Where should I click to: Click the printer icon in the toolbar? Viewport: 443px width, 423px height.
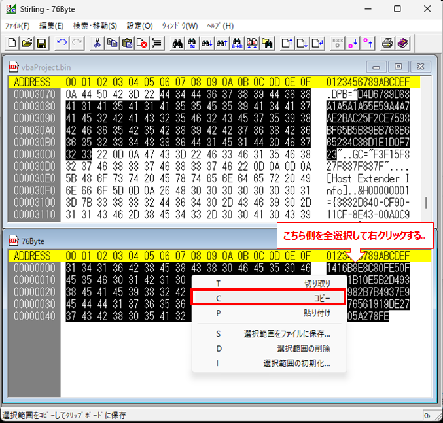click(x=387, y=43)
